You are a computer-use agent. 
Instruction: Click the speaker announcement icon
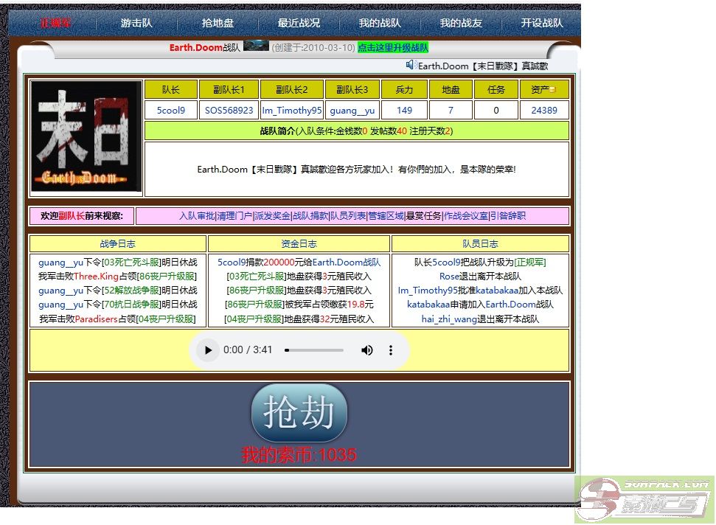pos(411,65)
